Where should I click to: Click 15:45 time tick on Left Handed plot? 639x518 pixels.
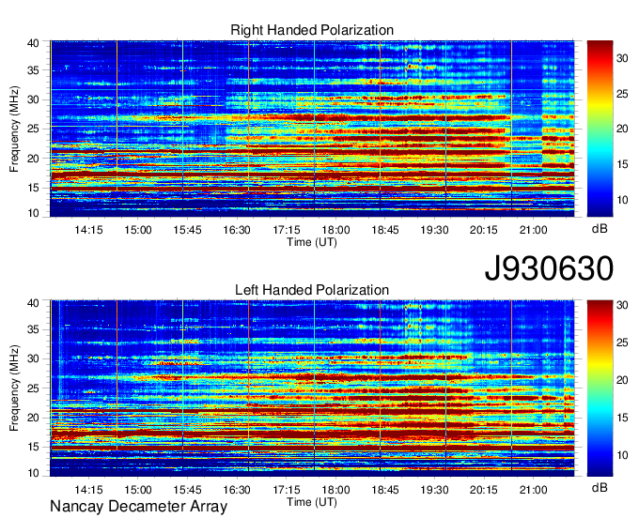click(x=187, y=490)
